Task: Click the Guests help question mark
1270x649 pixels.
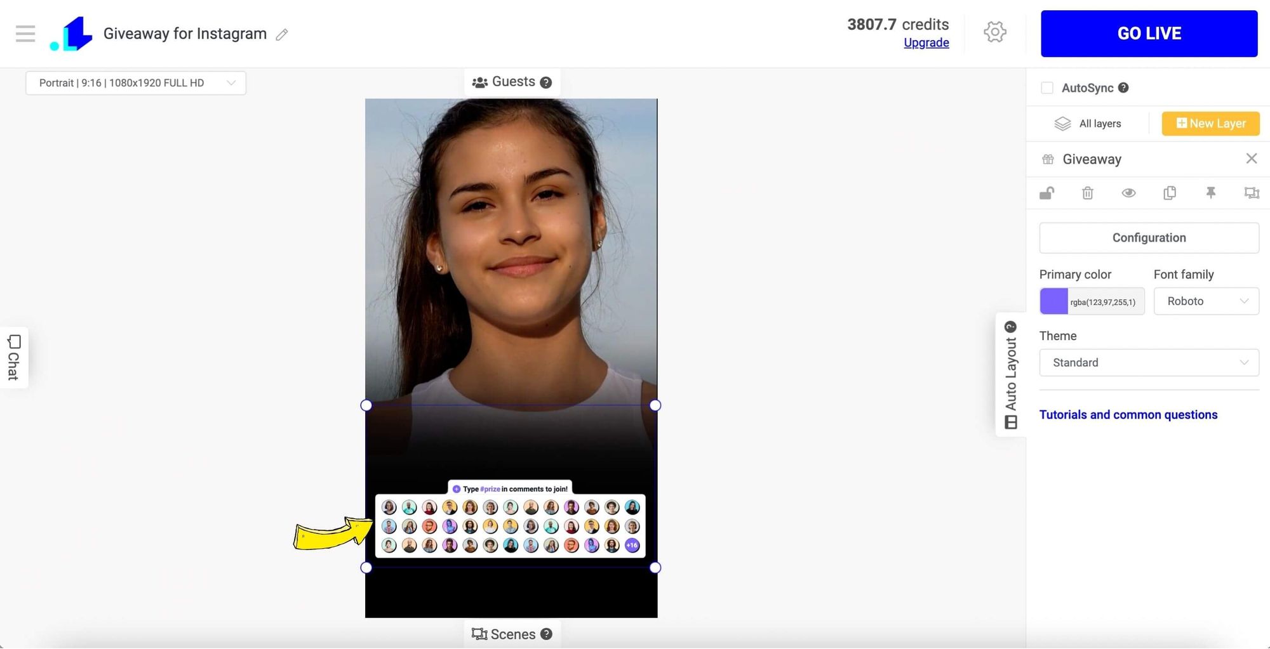Action: (x=545, y=82)
